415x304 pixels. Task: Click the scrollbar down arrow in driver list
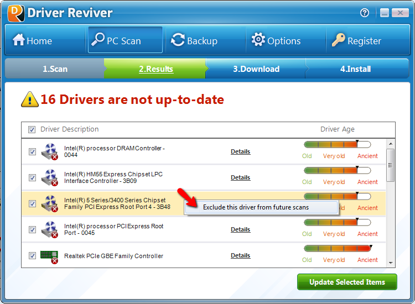391,263
